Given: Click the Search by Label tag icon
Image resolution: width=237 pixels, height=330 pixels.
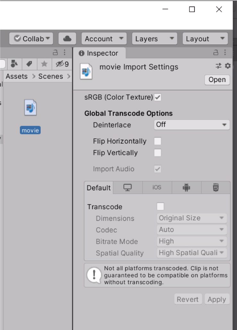Looking at the screenshot, I should pos(29,64).
